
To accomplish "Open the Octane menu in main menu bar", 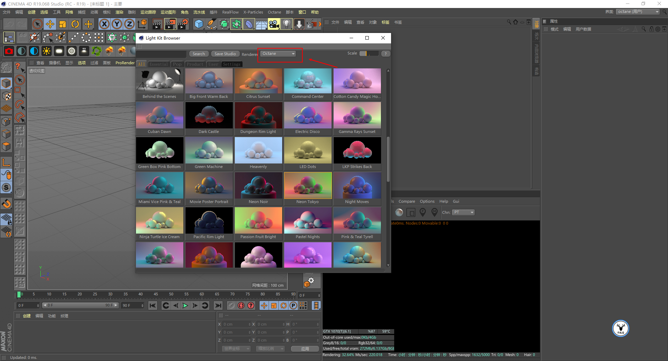I will (275, 12).
